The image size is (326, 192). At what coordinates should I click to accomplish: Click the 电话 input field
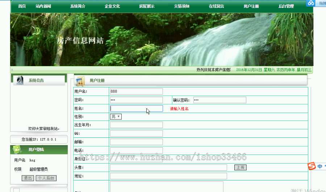(x=136, y=150)
